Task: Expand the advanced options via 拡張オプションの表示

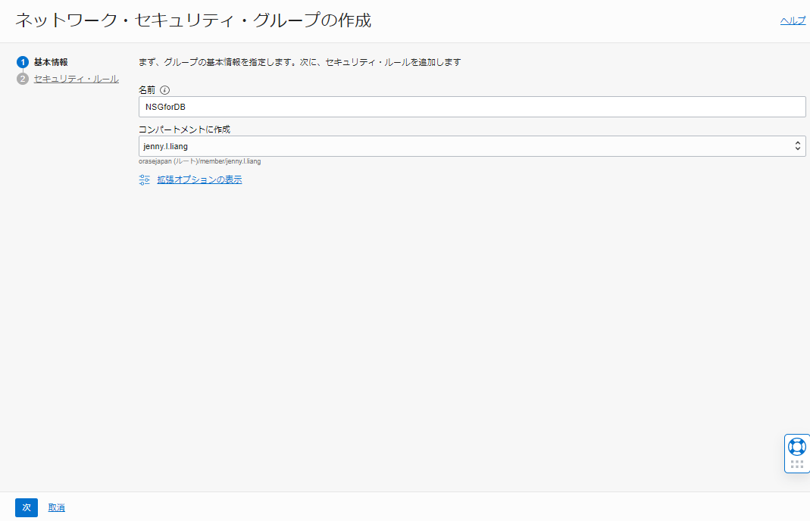Action: tap(199, 180)
